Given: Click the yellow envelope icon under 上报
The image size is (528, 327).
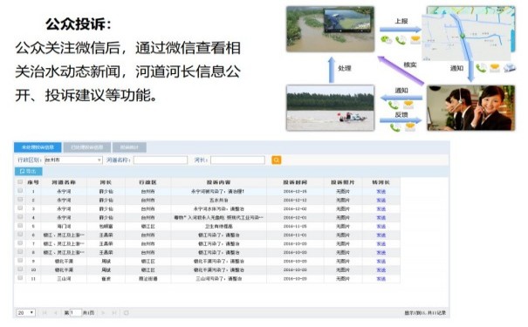Looking at the screenshot, I should tap(415, 39).
